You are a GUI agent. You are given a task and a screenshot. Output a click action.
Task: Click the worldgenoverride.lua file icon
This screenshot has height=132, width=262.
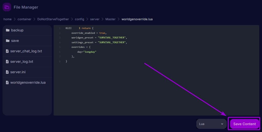(7, 83)
